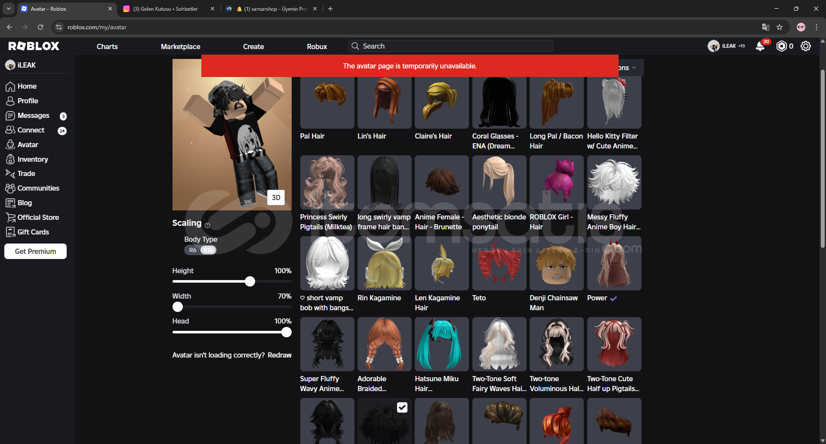Open iLEAK username in sidebar
The image size is (826, 444).
tap(26, 65)
